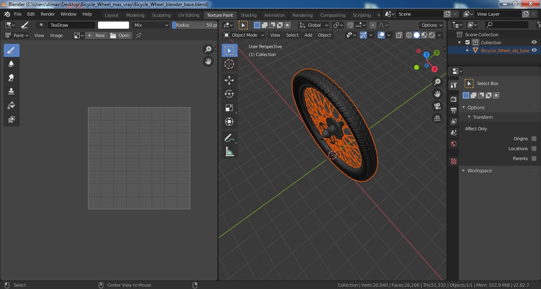Enable the Origins checkbox
The image size is (541, 289).
[x=534, y=139]
